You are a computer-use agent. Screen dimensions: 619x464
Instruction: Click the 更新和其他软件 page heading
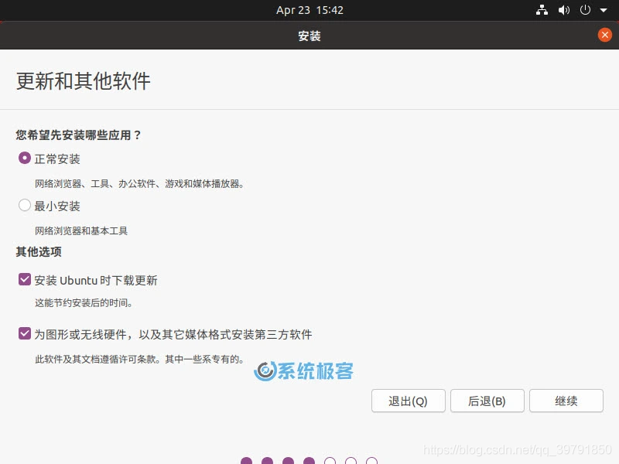click(84, 81)
